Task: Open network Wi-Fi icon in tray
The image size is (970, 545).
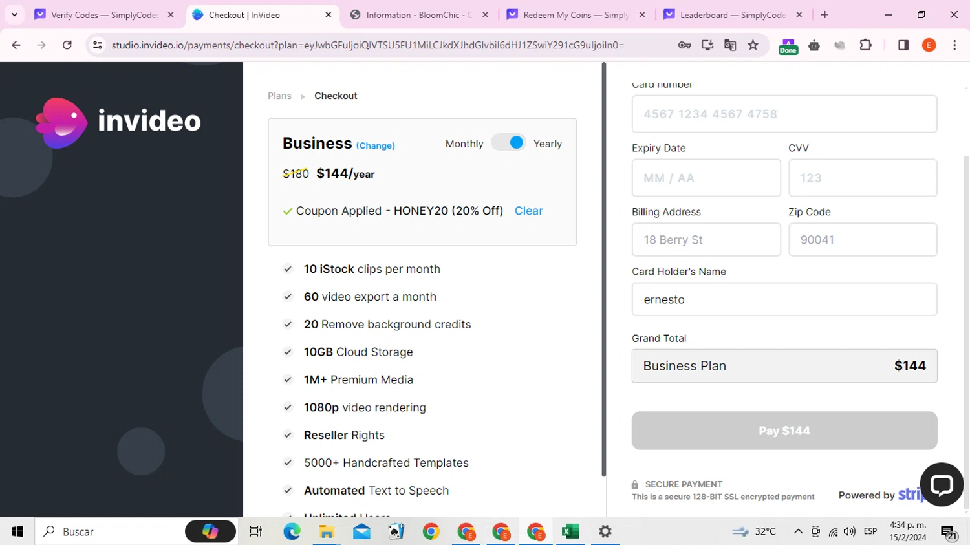Action: [x=833, y=531]
